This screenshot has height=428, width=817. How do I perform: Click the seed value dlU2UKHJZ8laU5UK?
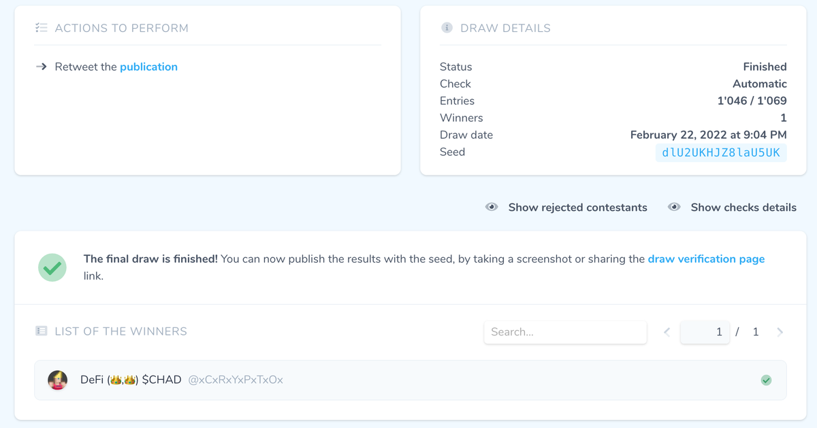point(721,152)
